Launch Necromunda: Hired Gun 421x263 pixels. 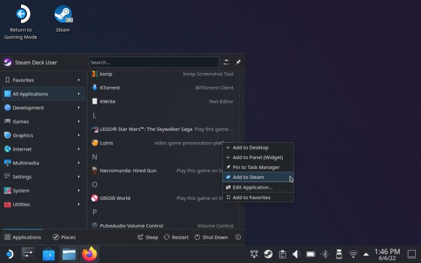162,170
